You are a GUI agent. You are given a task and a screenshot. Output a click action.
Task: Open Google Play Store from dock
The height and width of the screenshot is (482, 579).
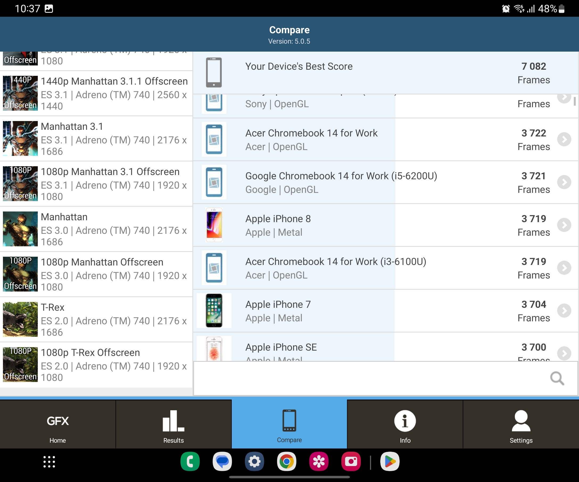pyautogui.click(x=389, y=461)
